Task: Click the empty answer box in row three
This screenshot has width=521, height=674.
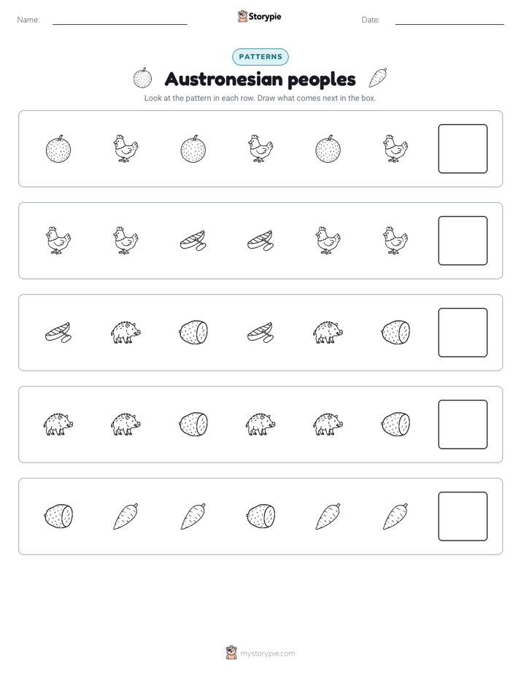Action: tap(463, 333)
